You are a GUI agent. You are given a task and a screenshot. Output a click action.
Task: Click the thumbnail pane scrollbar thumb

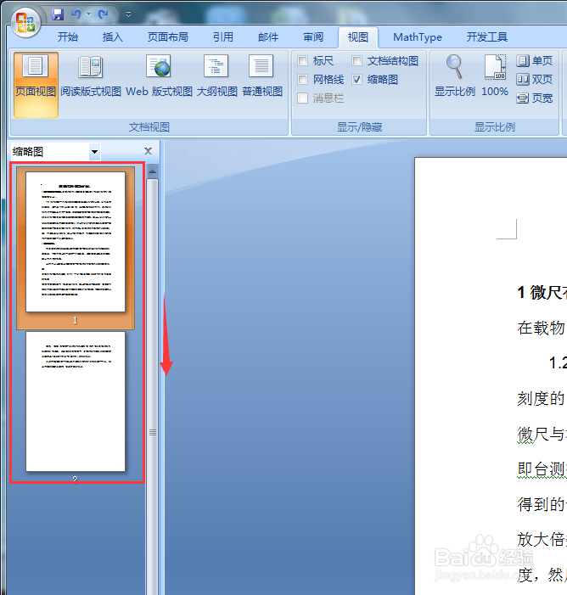(153, 387)
